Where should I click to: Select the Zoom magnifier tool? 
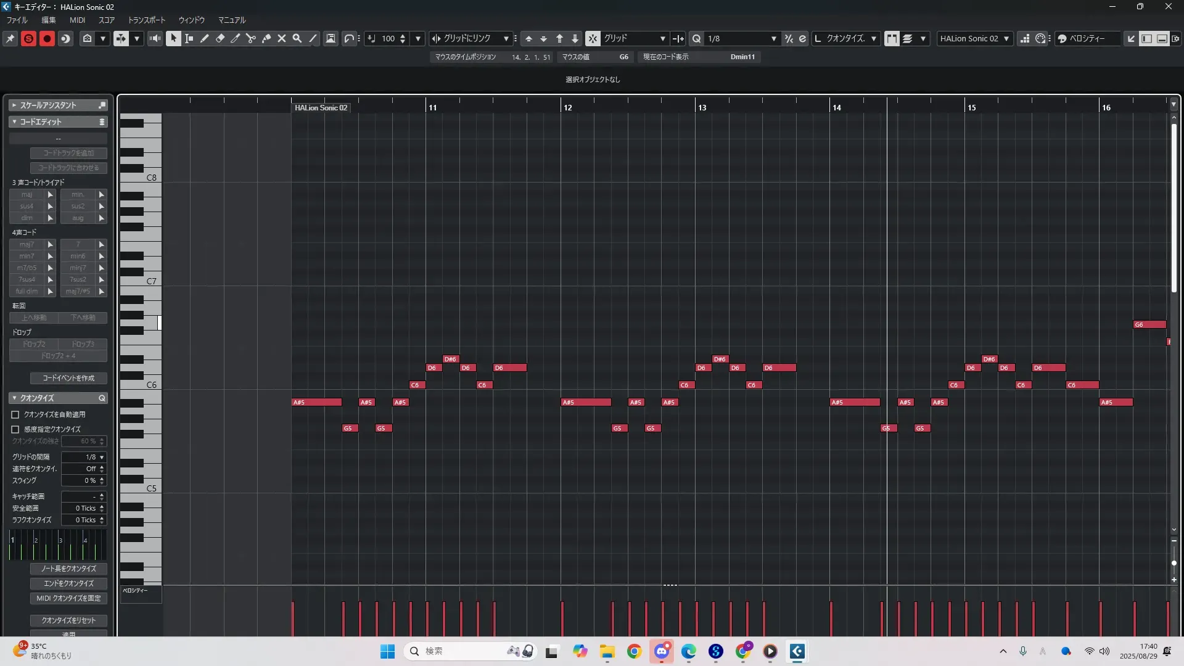pyautogui.click(x=297, y=38)
